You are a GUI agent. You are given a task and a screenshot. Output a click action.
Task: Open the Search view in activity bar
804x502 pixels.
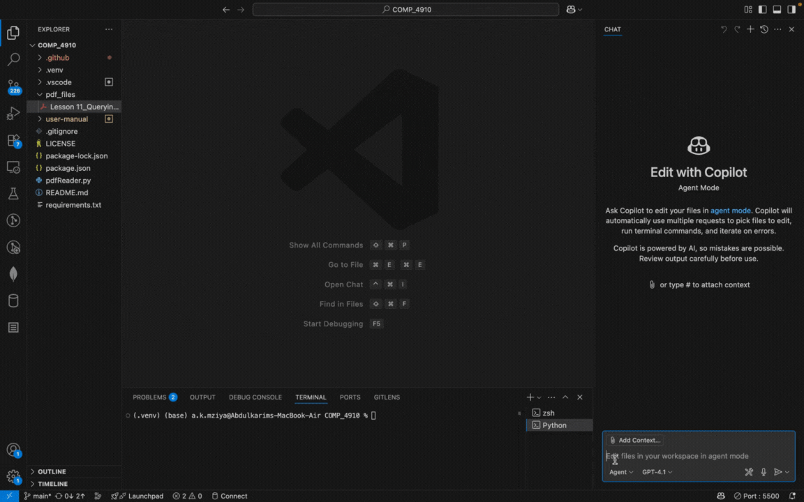coord(13,60)
